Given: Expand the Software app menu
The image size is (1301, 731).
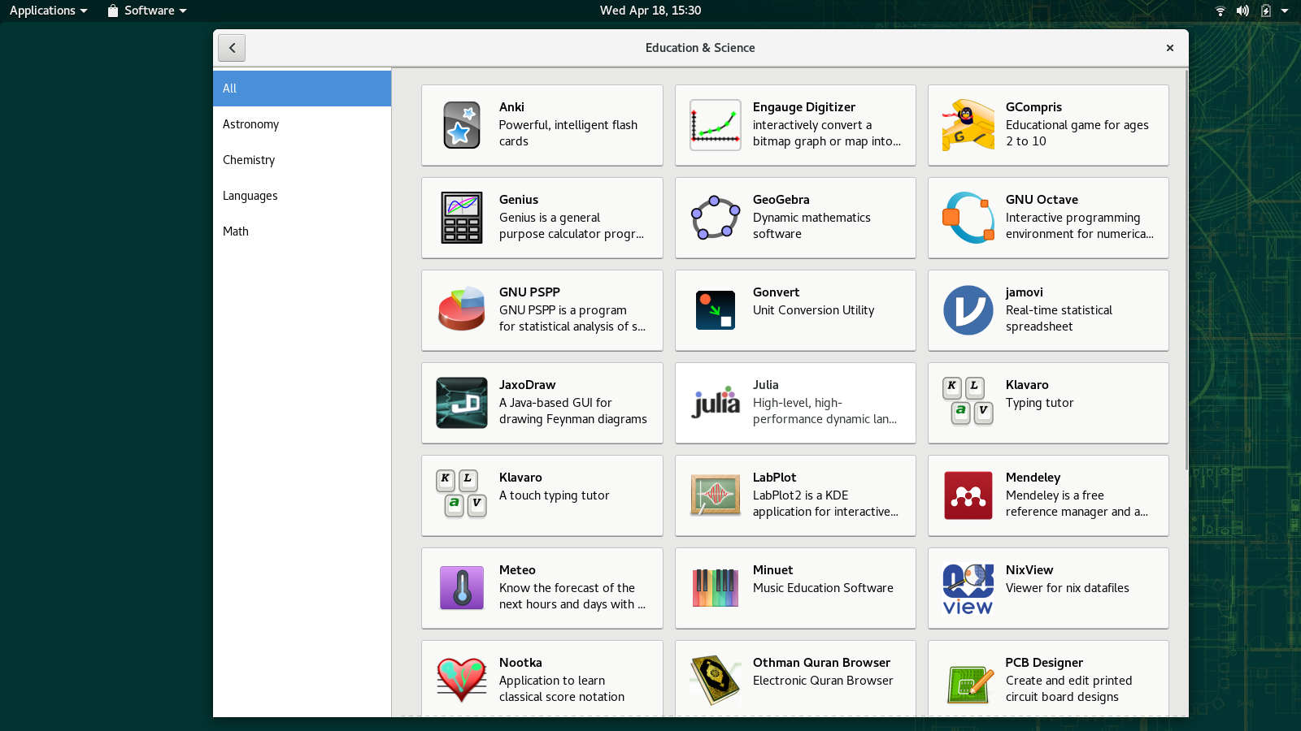Looking at the screenshot, I should click(148, 11).
